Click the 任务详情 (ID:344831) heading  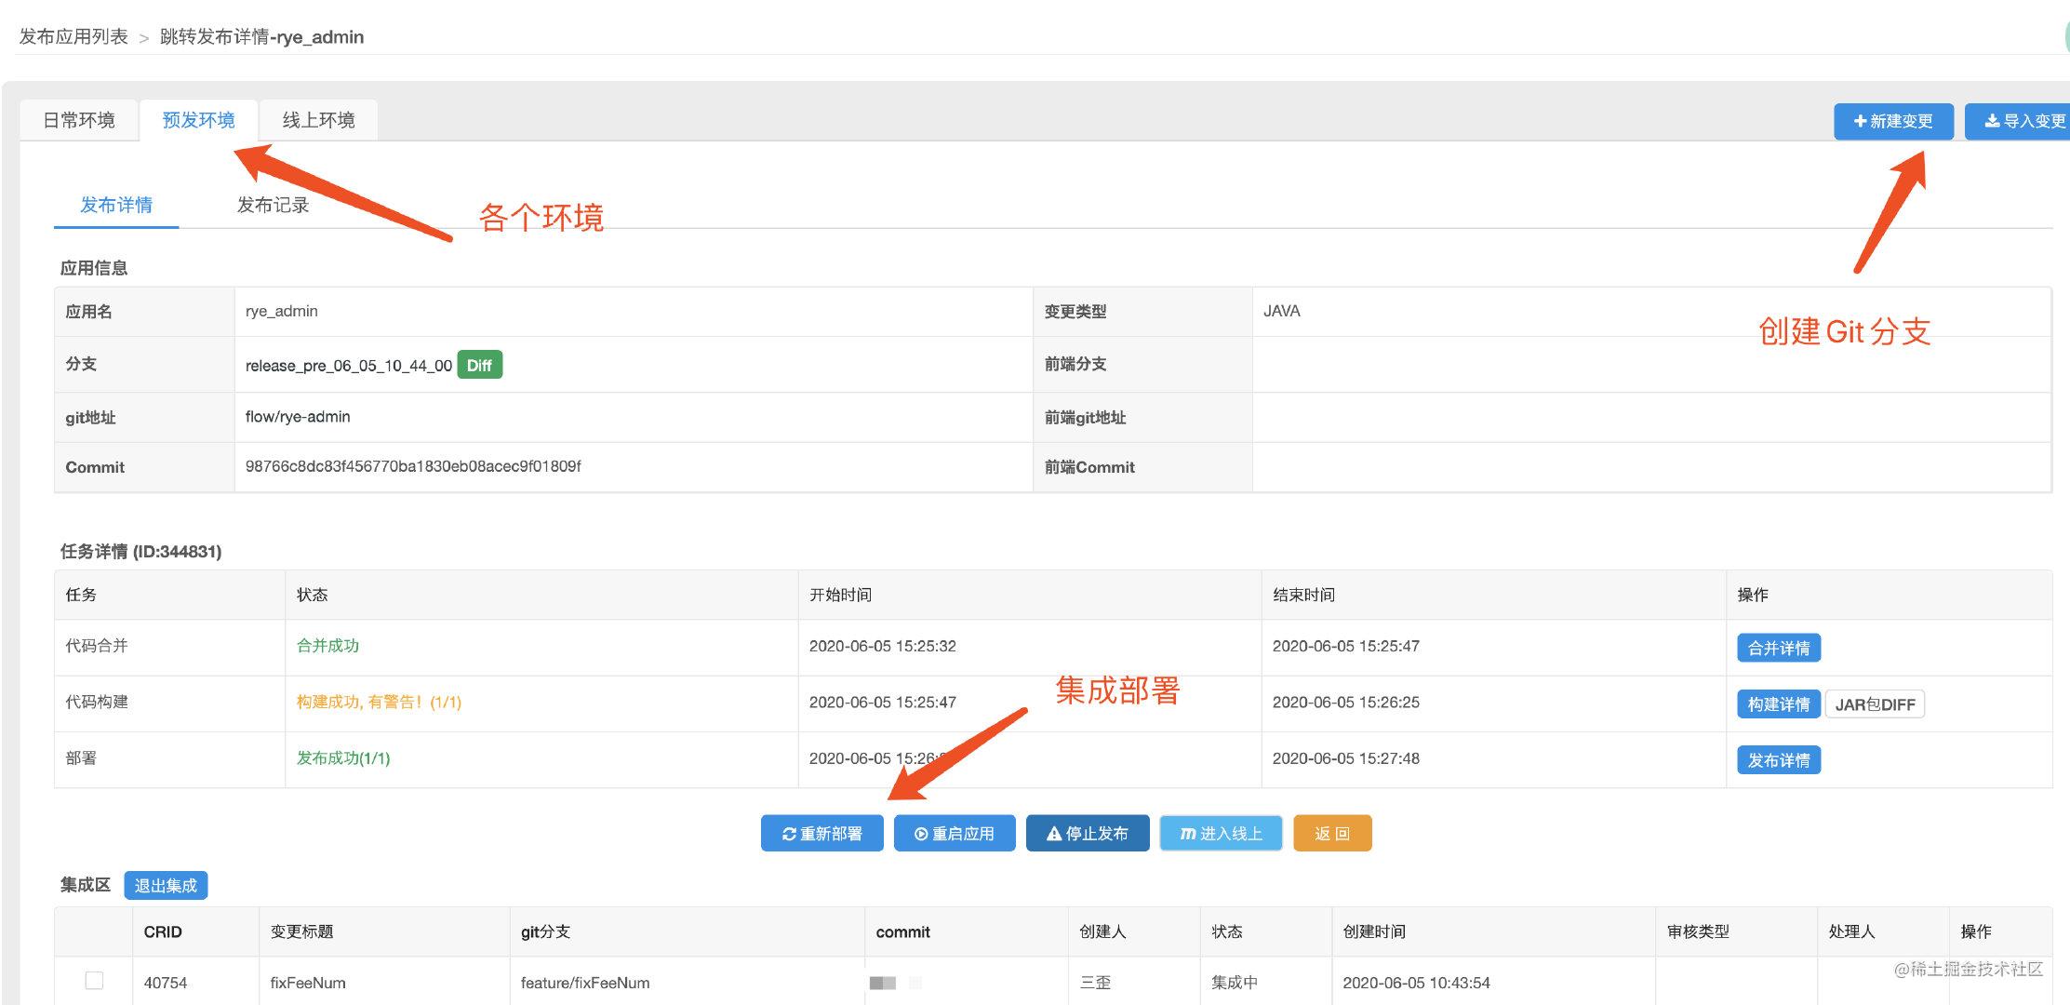coord(140,552)
